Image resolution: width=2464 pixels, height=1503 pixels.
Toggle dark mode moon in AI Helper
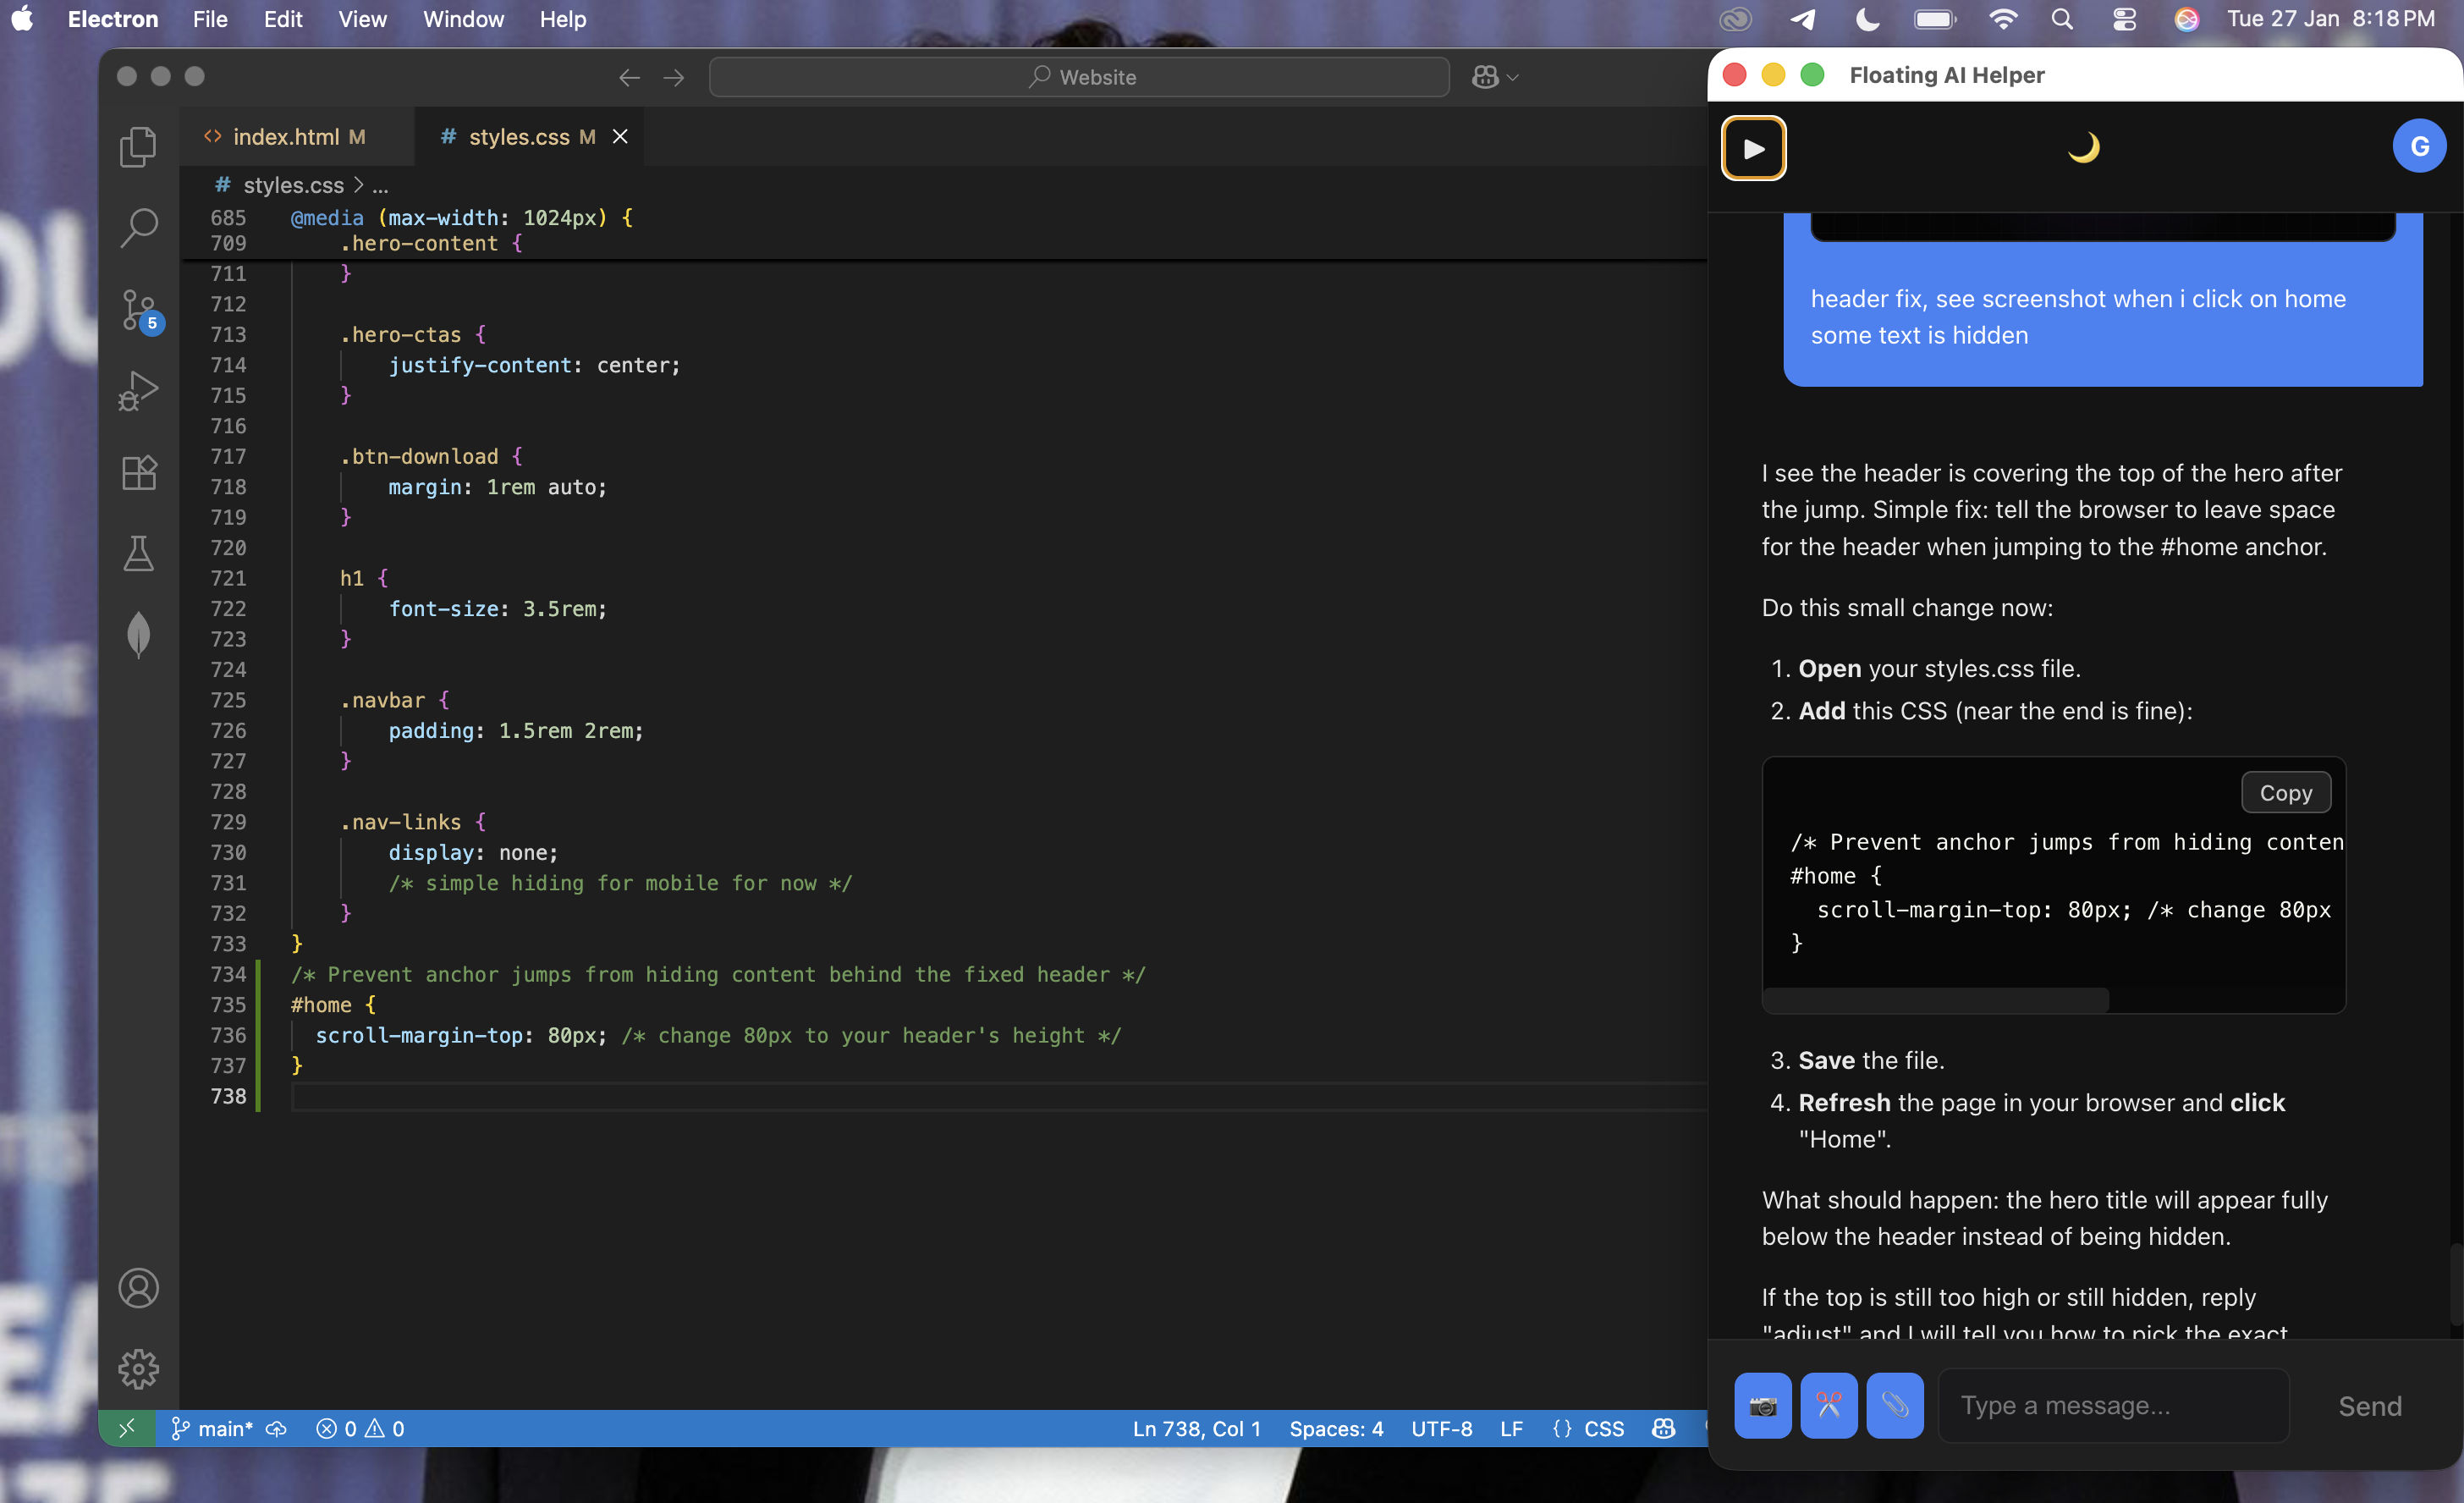point(2083,148)
